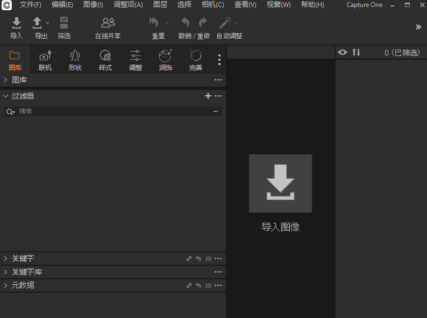Collapse the 过滤器 filters panel
The height and width of the screenshot is (318, 427).
tap(5, 96)
